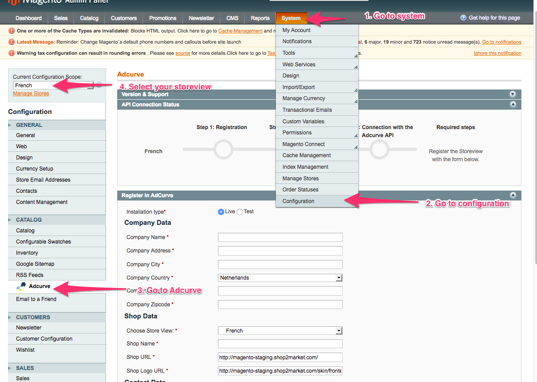Screen dimensions: 537x382
Task: Open the Dashboard menu
Action: pos(29,18)
